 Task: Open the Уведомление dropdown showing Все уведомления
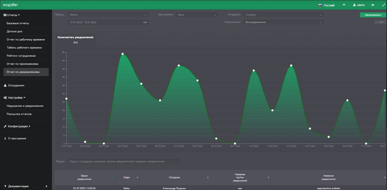(x=283, y=22)
